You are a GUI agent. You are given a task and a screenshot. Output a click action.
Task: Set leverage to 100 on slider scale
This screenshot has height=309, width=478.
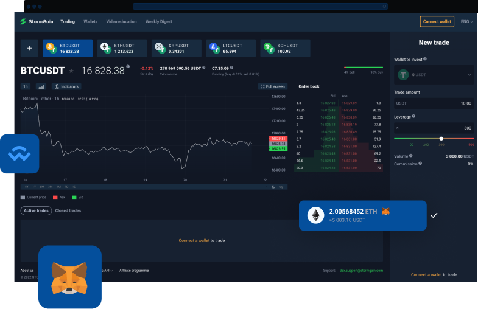click(x=410, y=145)
